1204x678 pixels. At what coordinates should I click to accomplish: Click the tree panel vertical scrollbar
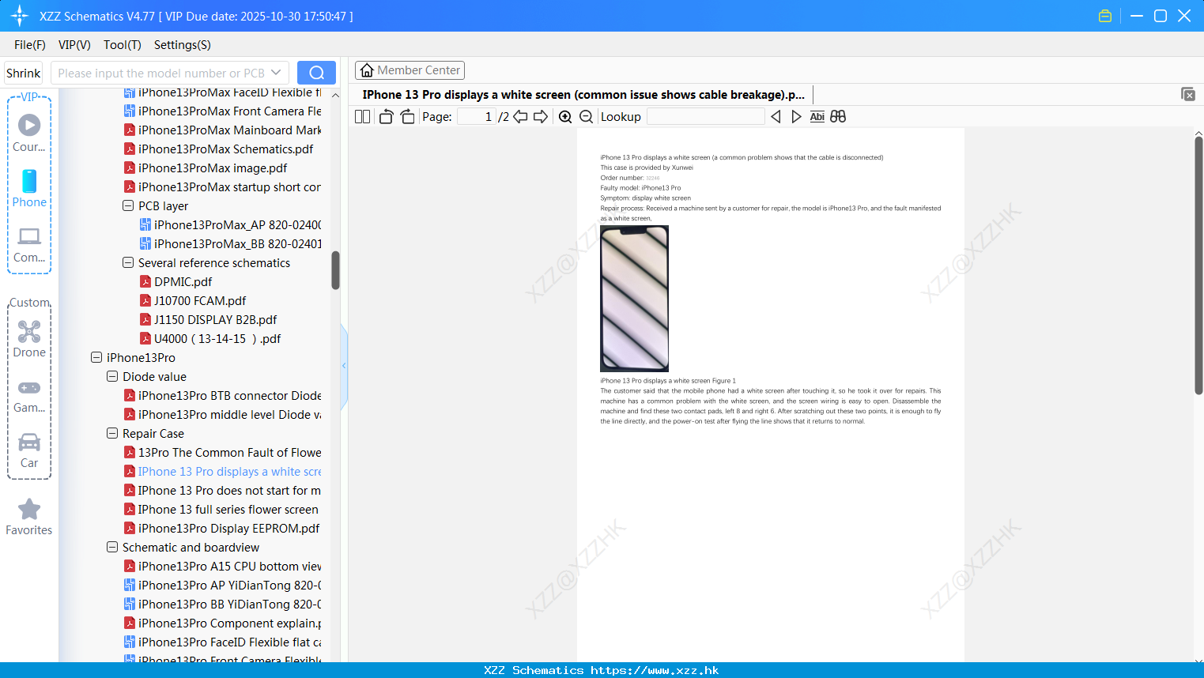pyautogui.click(x=335, y=270)
